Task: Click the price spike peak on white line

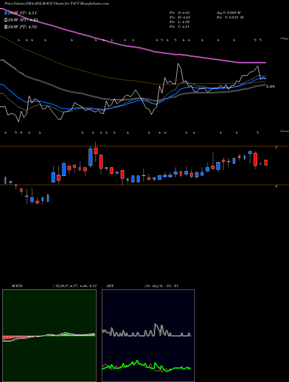Action: [179, 64]
